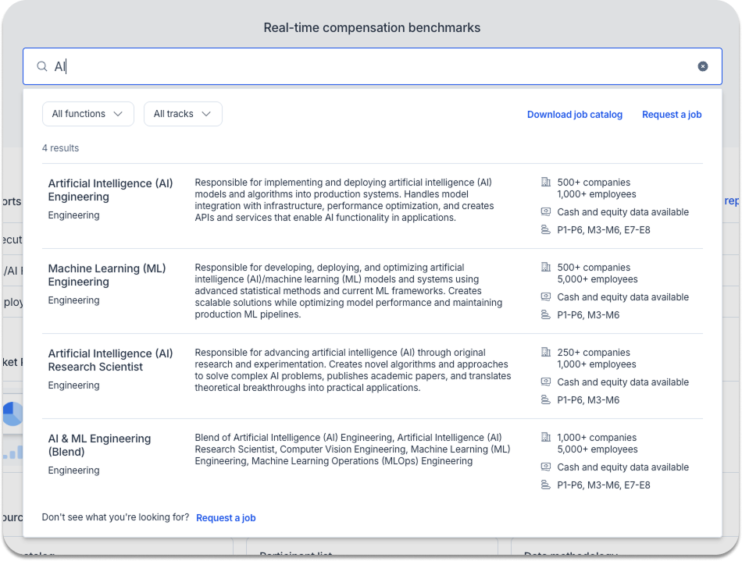Open the All tracks dropdown

click(x=183, y=114)
